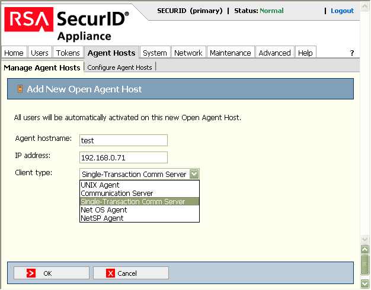The image size is (371, 290).
Task: Open the Home tab
Action: pos(14,53)
